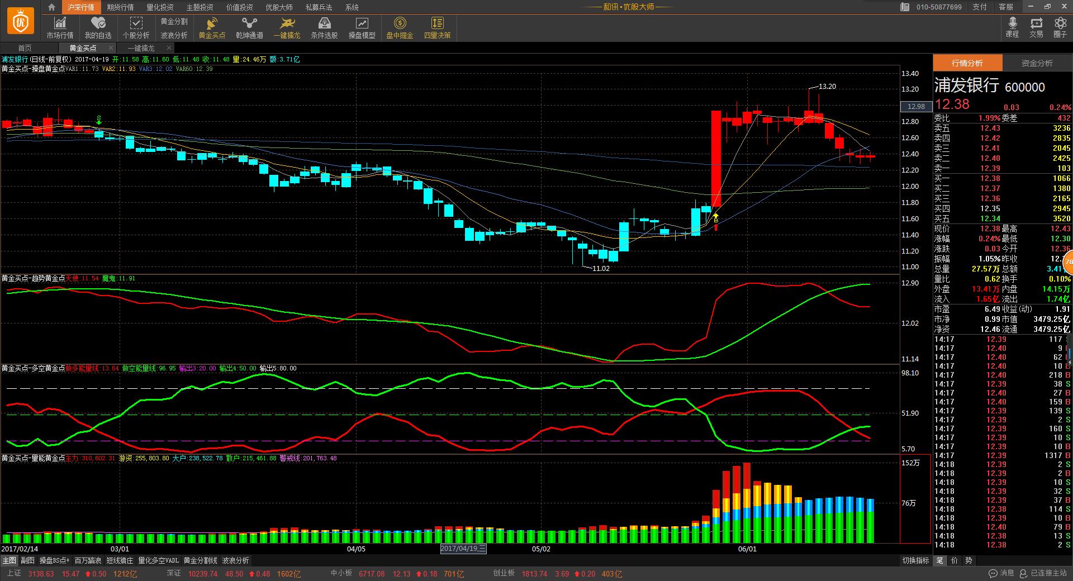
Task: Select 笔 tick list tab
Action: point(940,560)
